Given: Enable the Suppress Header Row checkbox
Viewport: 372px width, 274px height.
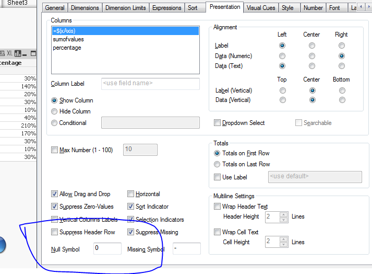Looking at the screenshot, I should point(55,232).
